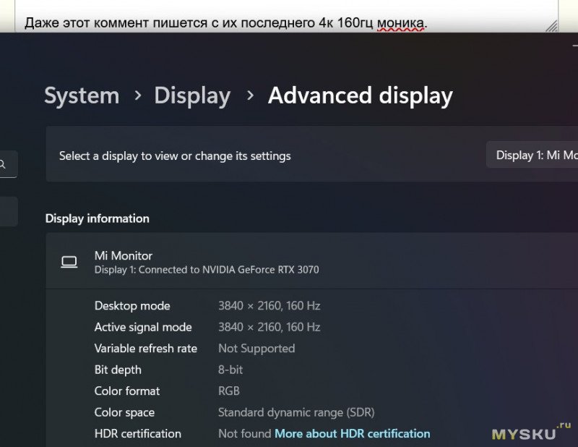Viewport: 578px width, 447px height.
Task: Click the comment box resize grip
Action: (552, 26)
